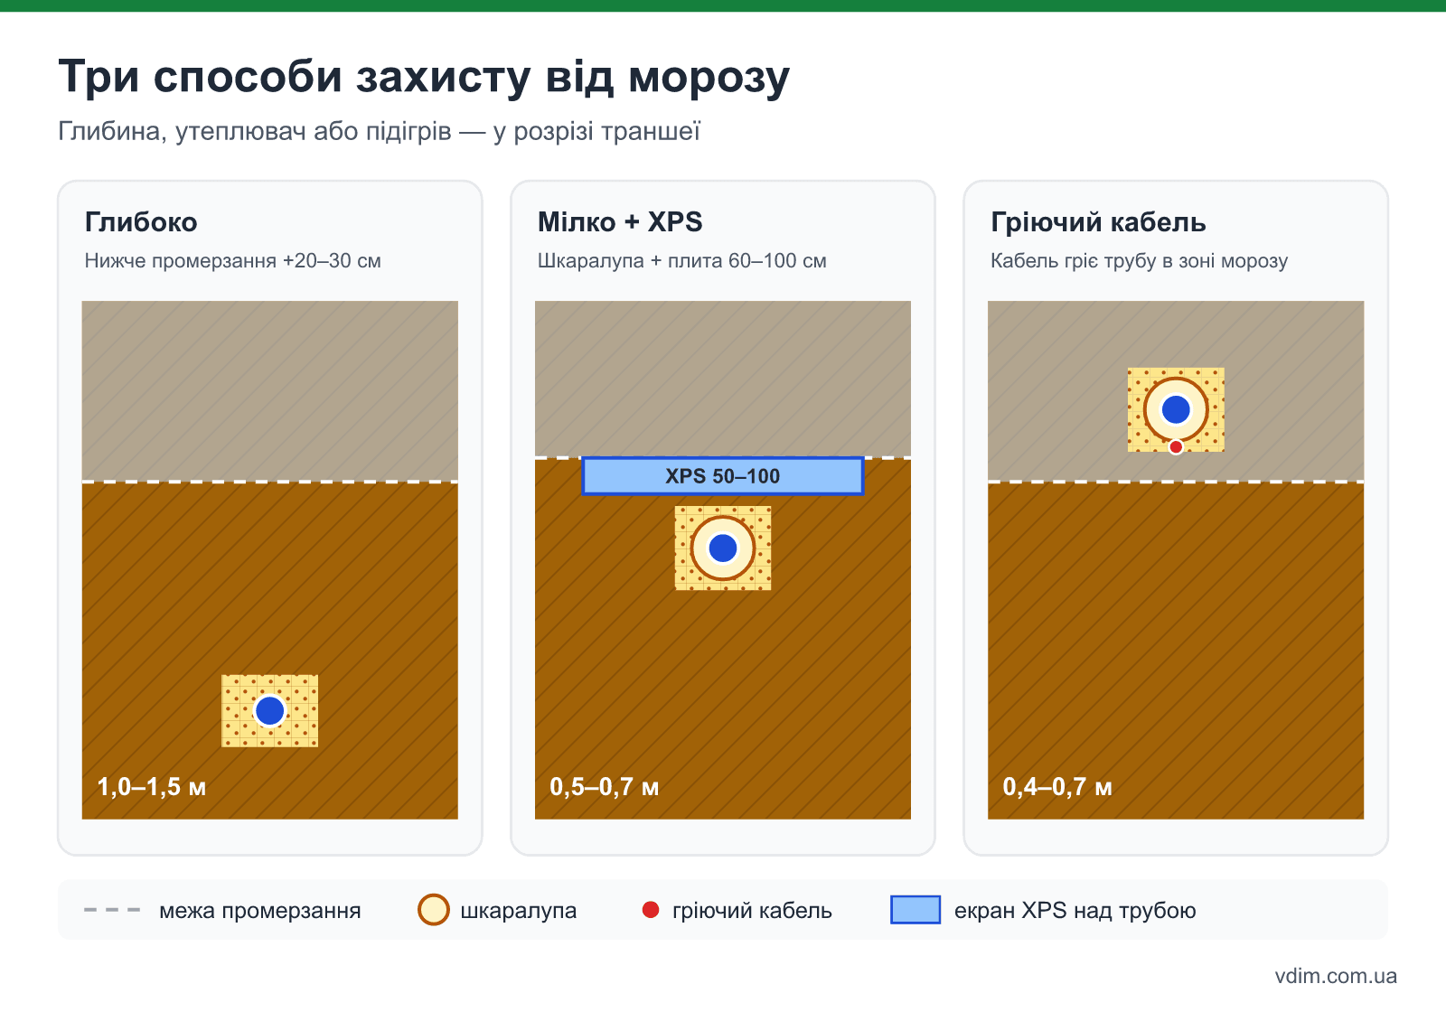Click 'Нижче промерзання +20–30 см' text

point(233,261)
